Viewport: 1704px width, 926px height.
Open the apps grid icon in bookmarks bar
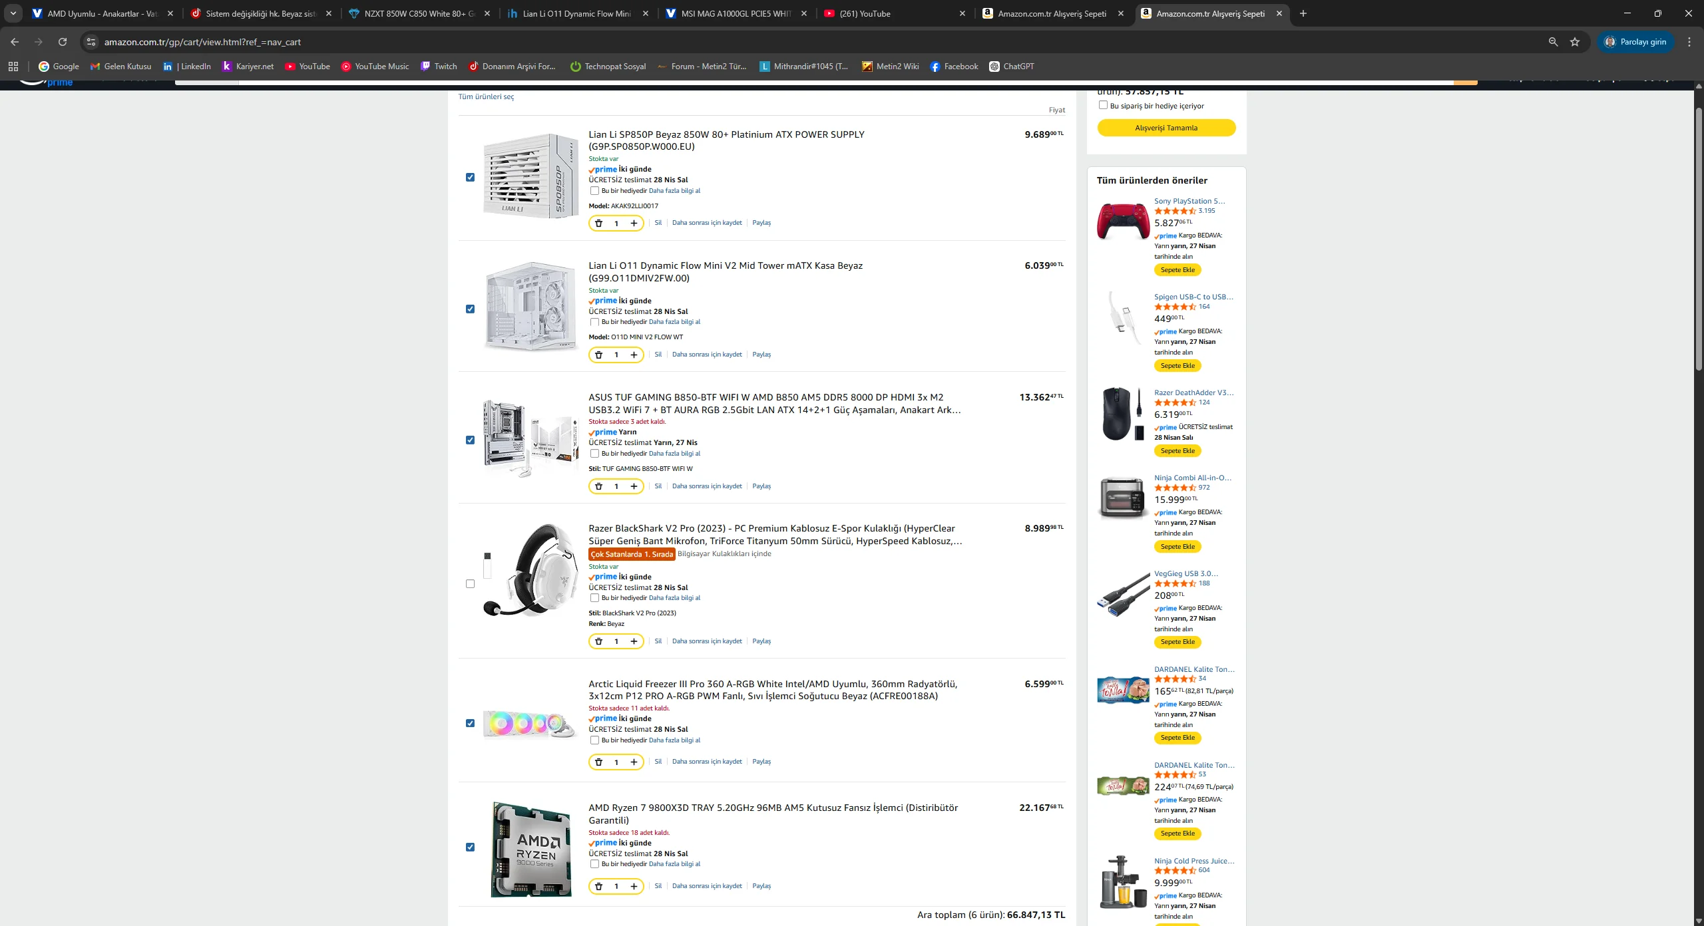pos(13,67)
